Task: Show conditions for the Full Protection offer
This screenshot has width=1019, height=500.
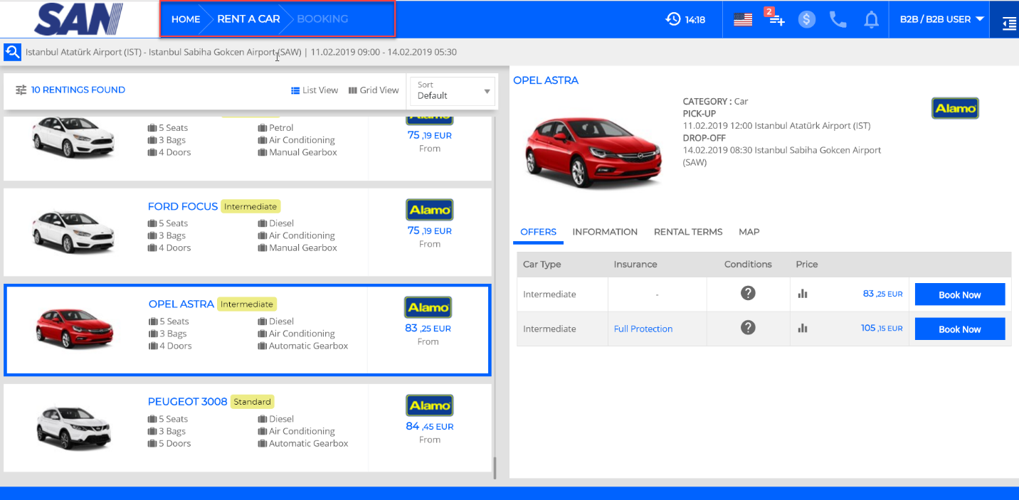Action: pos(748,327)
